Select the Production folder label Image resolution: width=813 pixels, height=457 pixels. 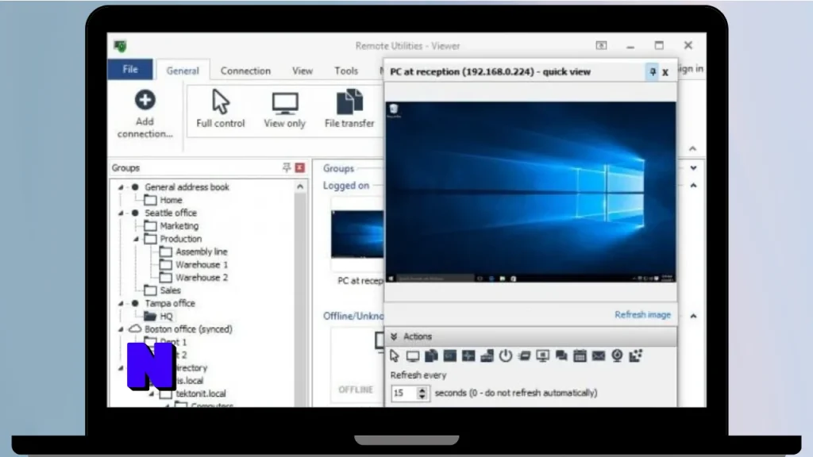[181, 239]
